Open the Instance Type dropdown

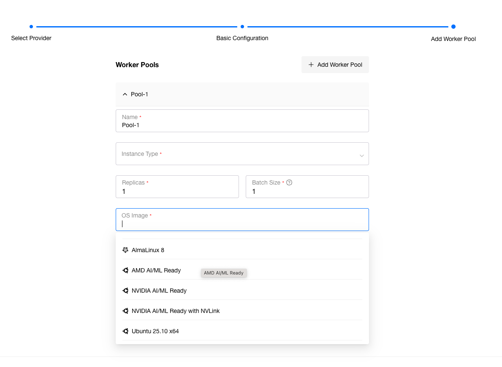tap(236, 154)
